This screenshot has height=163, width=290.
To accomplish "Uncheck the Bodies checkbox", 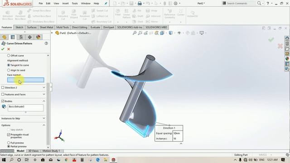I will click(x=3, y=101).
